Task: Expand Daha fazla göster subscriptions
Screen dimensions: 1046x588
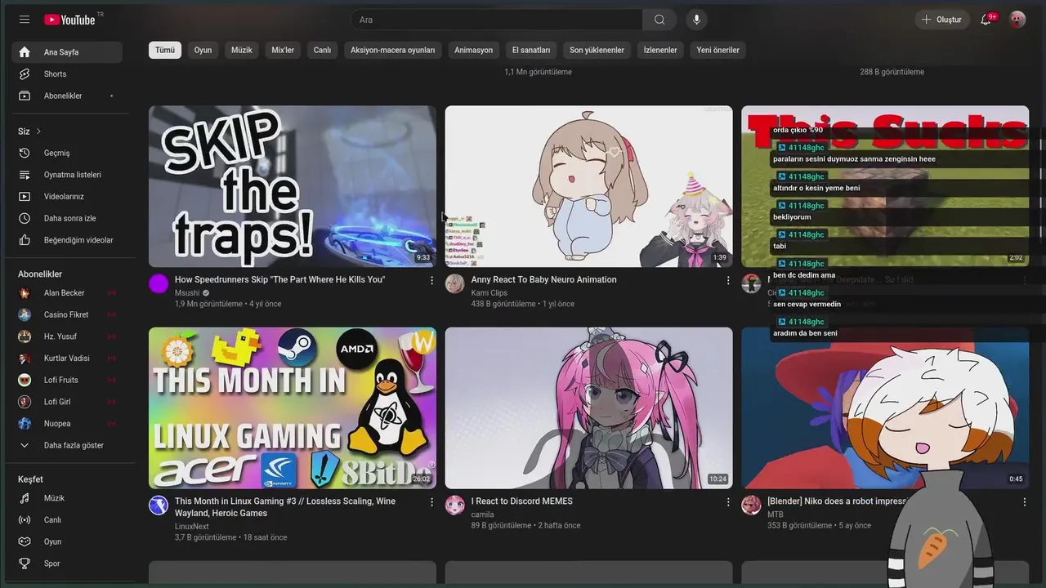Action: tap(67, 446)
